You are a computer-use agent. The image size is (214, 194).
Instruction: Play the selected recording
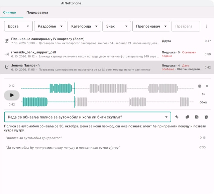tap(12, 95)
